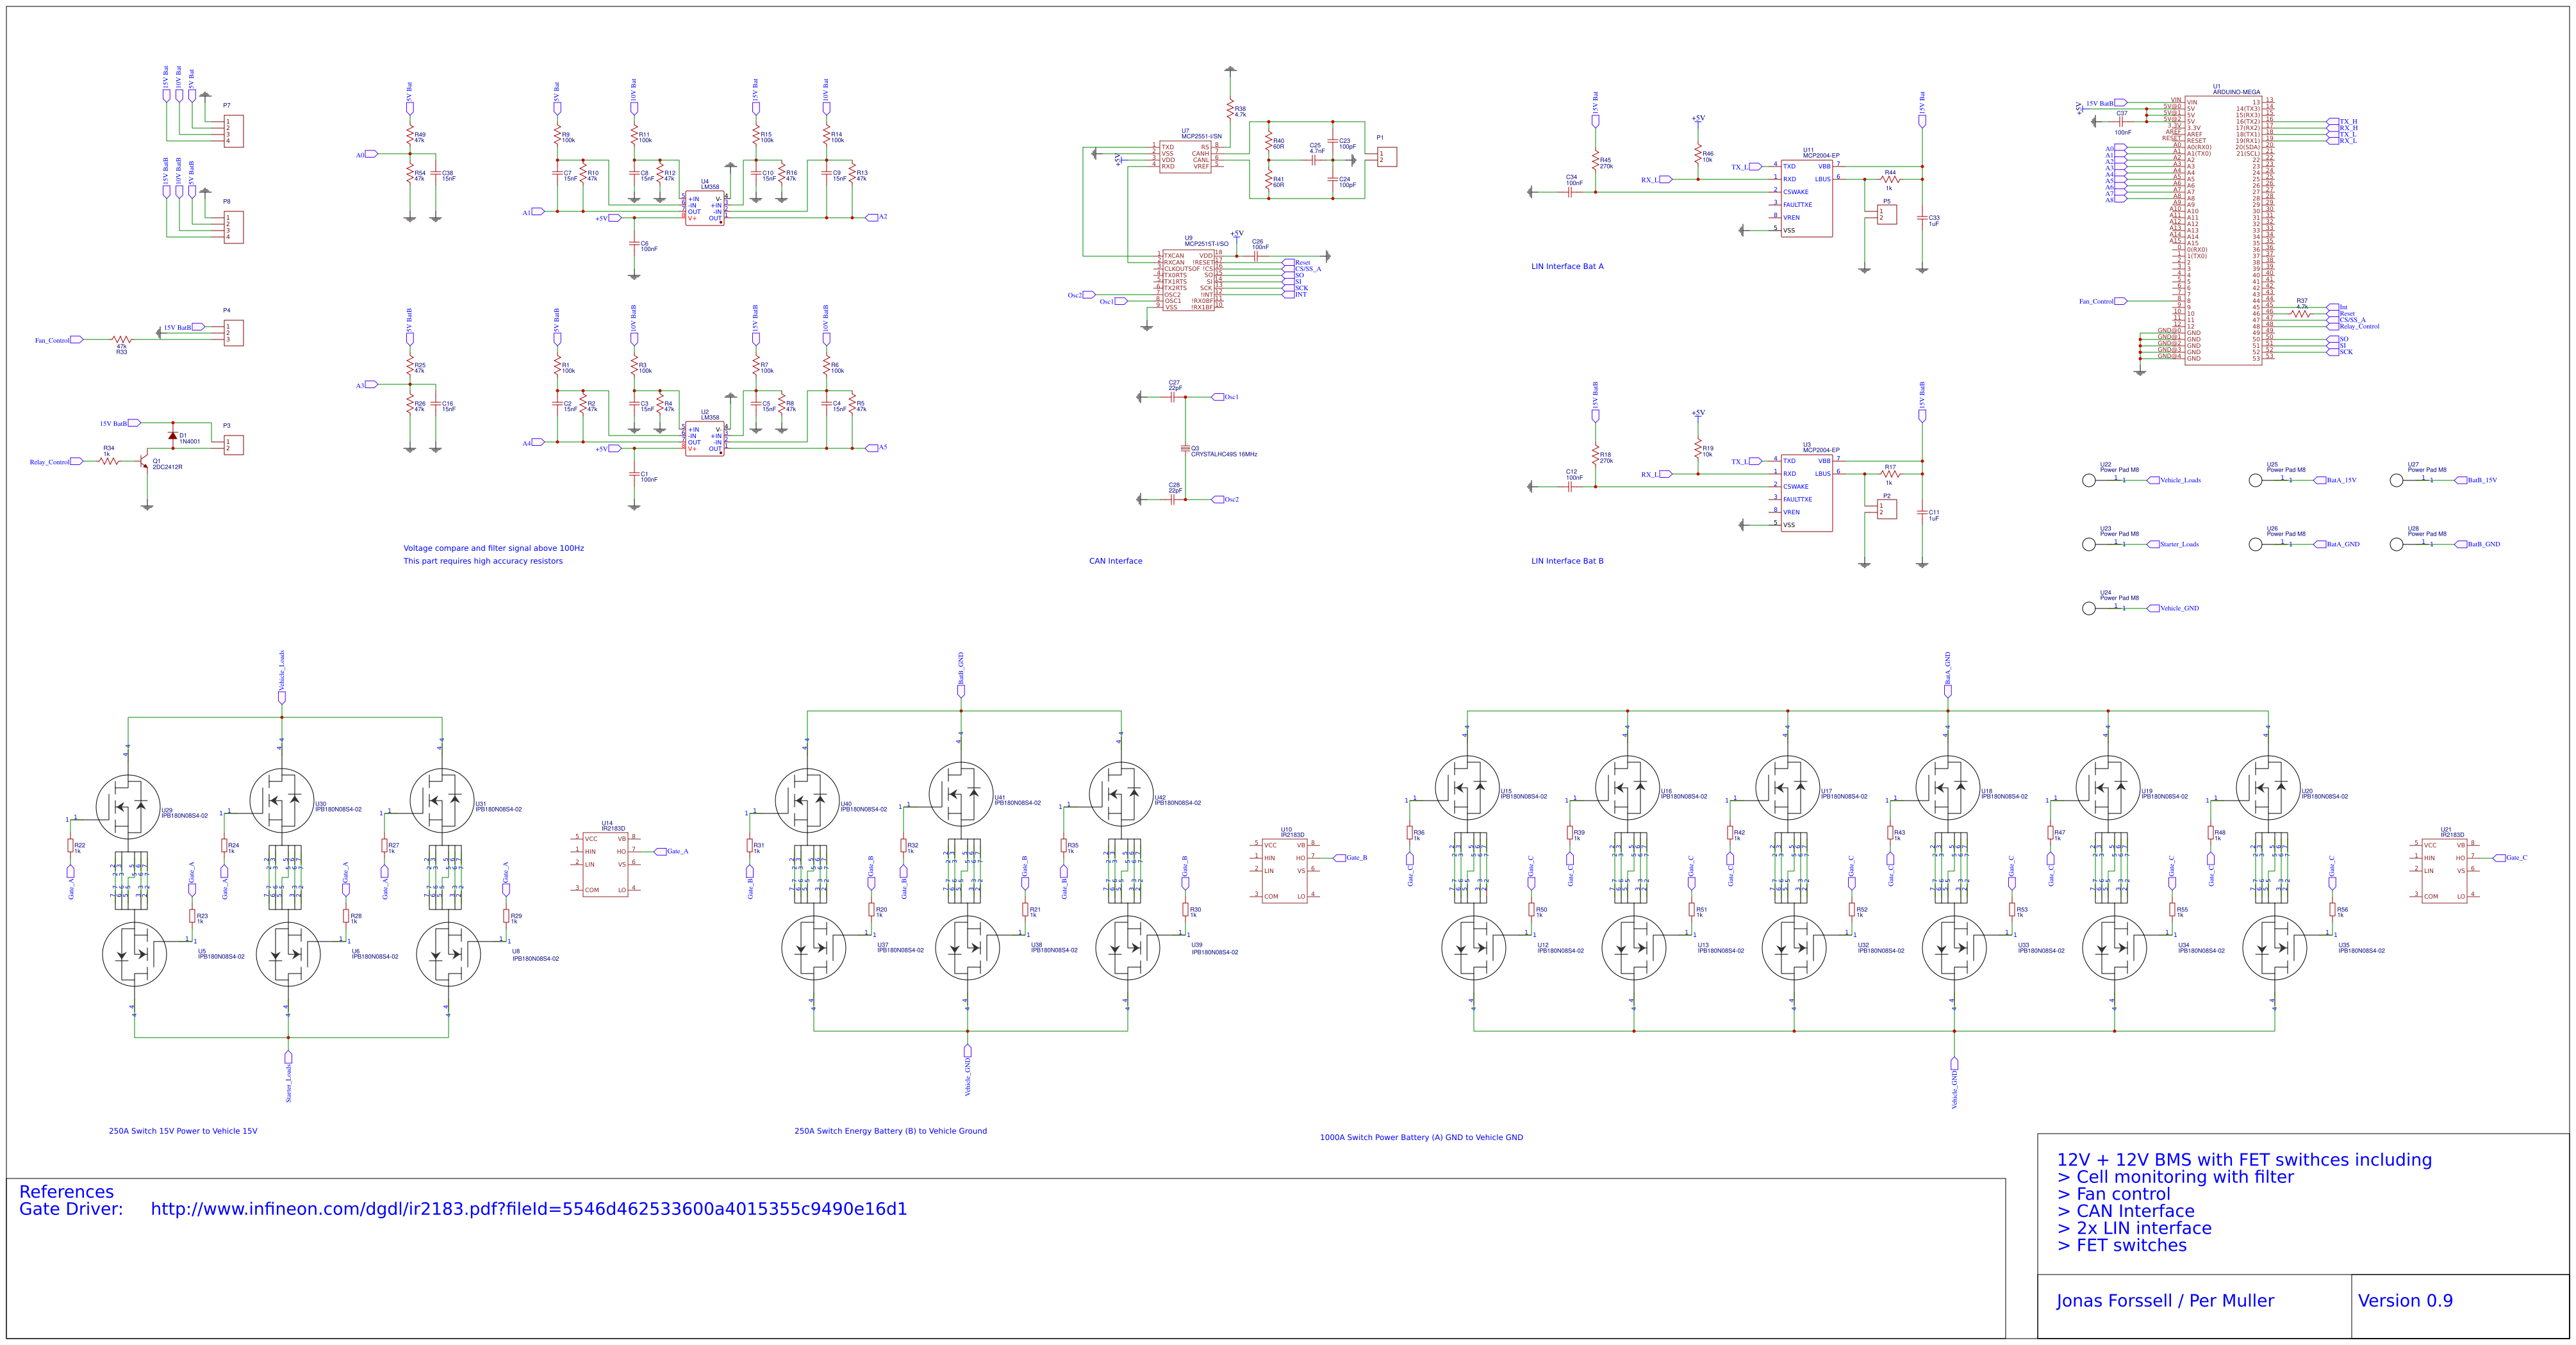Select the MCP2515T-I-SO CAN controller U9
Image resolution: width=2576 pixels, height=1345 pixels.
[1190, 280]
